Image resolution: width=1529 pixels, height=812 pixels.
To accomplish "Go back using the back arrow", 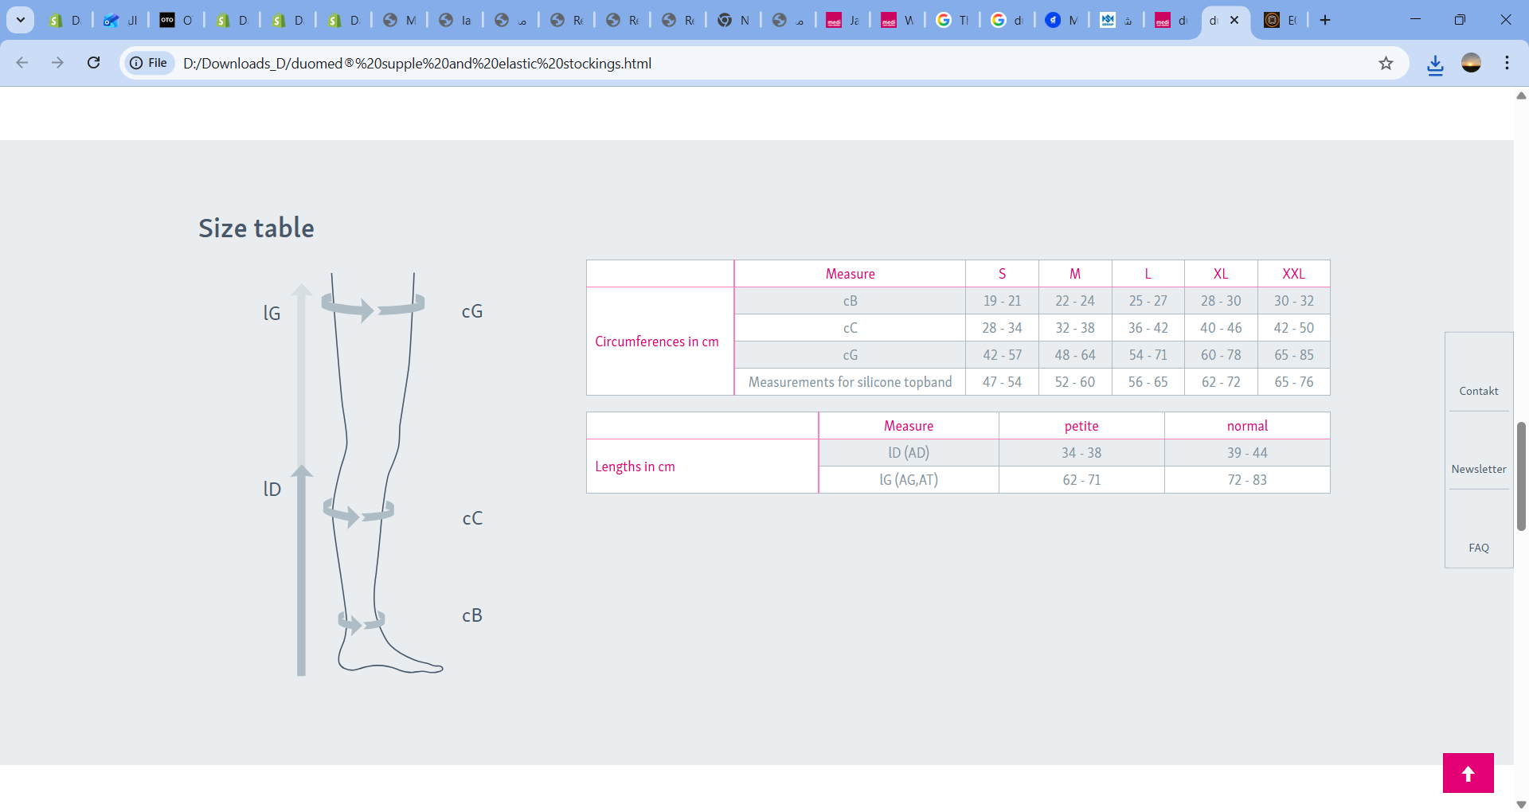I will pos(22,63).
